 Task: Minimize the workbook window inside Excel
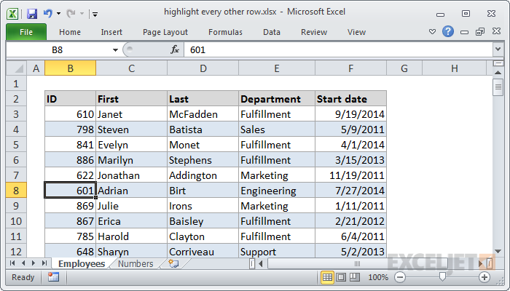(x=465, y=32)
